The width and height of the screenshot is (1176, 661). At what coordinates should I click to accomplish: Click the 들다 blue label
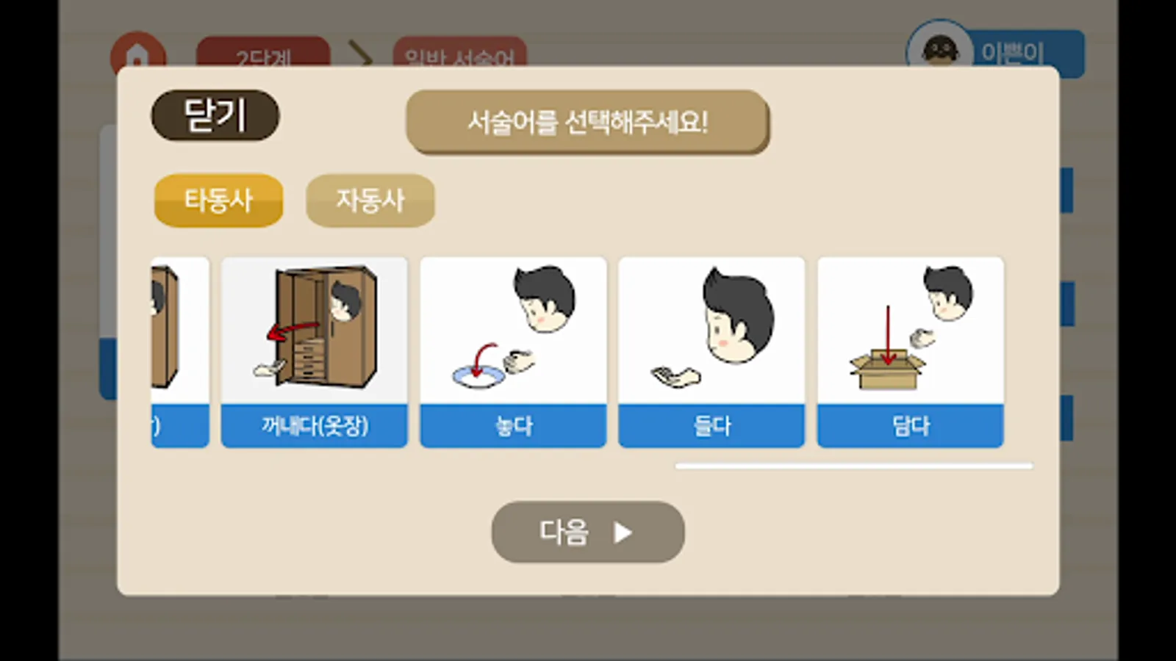tap(711, 425)
